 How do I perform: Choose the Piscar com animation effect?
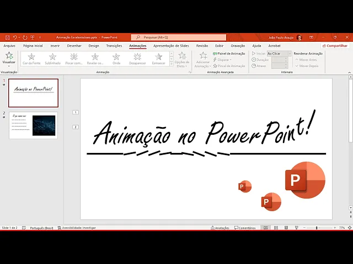coord(74,59)
